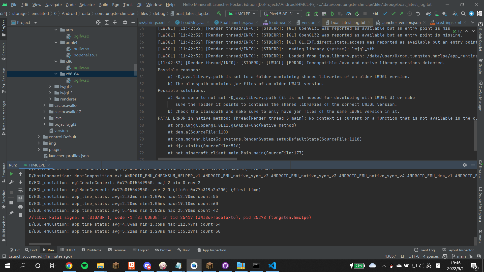
Task: Open the Layout Inspector
Action: tap(458, 250)
